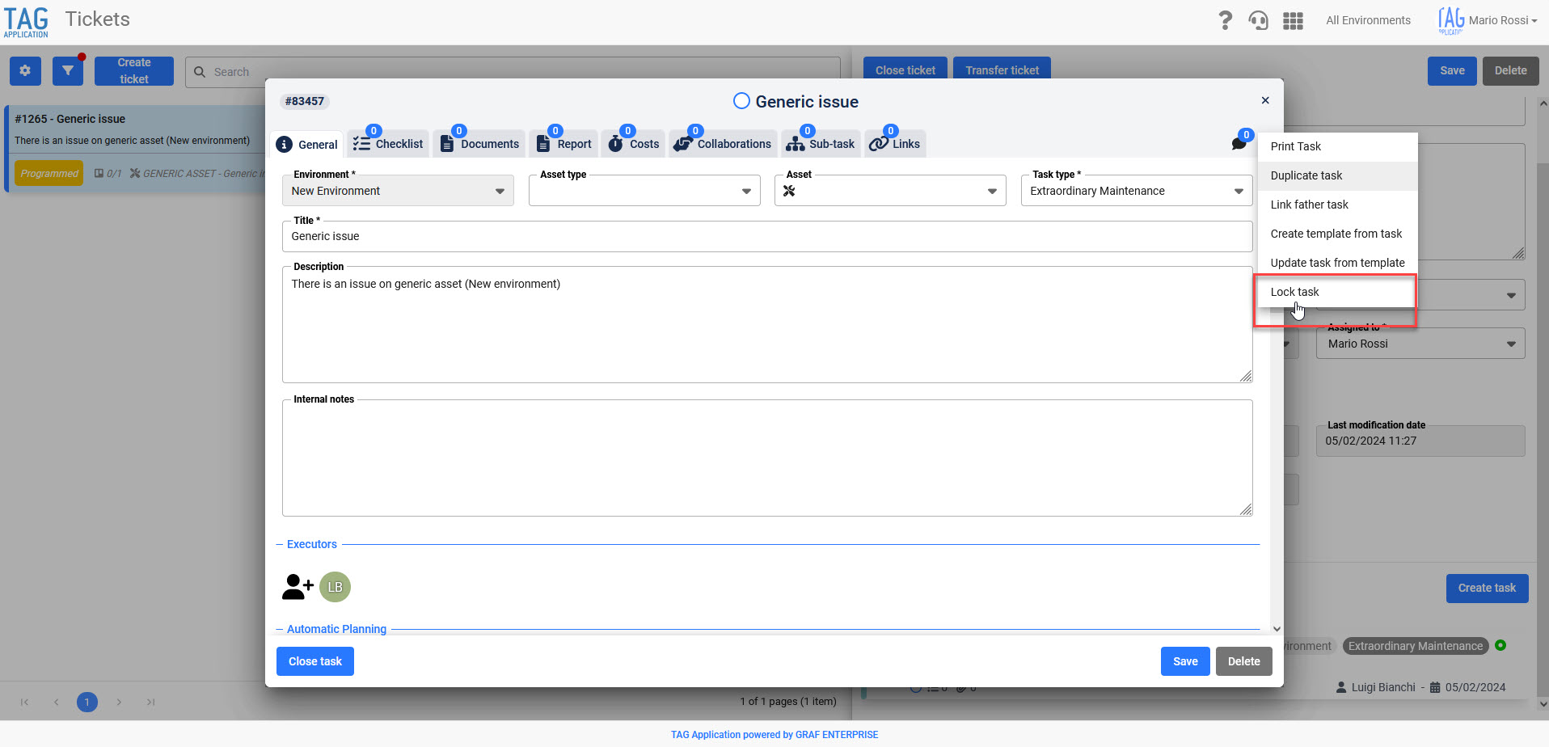Image resolution: width=1549 pixels, height=747 pixels.
Task: Select Duplicate task from the menu
Action: tap(1306, 175)
